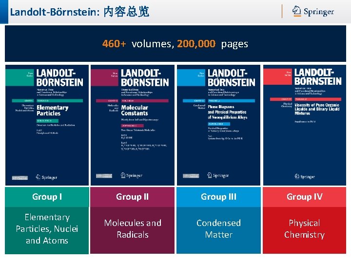The image size is (351, 263).
Task: Click the Springer logo on Viscosity cover
Action: pyautogui.click(x=305, y=176)
